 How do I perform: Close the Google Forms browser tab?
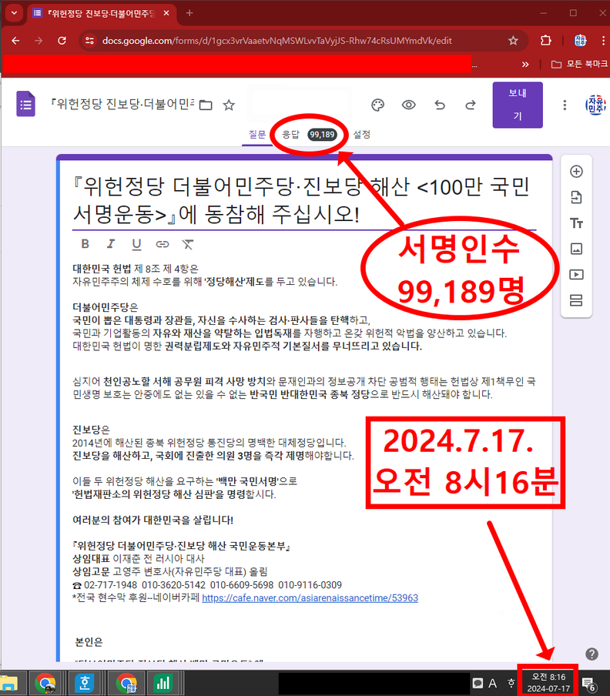[x=166, y=13]
